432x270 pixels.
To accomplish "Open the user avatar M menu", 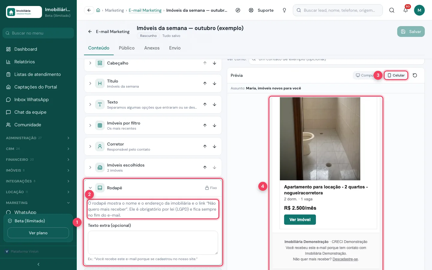I will point(419,10).
